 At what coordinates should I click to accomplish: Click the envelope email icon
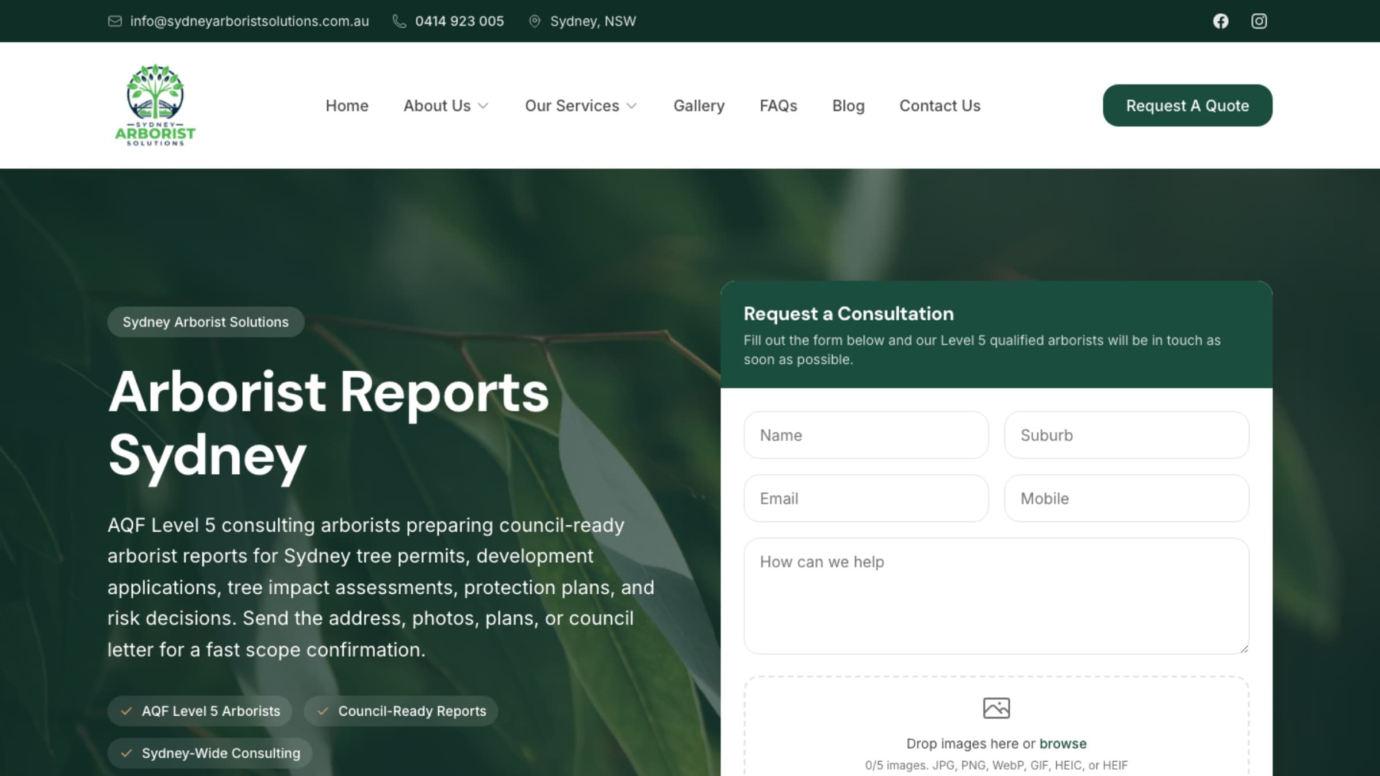tap(115, 21)
